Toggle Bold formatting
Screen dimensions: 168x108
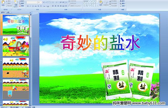click(28, 6)
